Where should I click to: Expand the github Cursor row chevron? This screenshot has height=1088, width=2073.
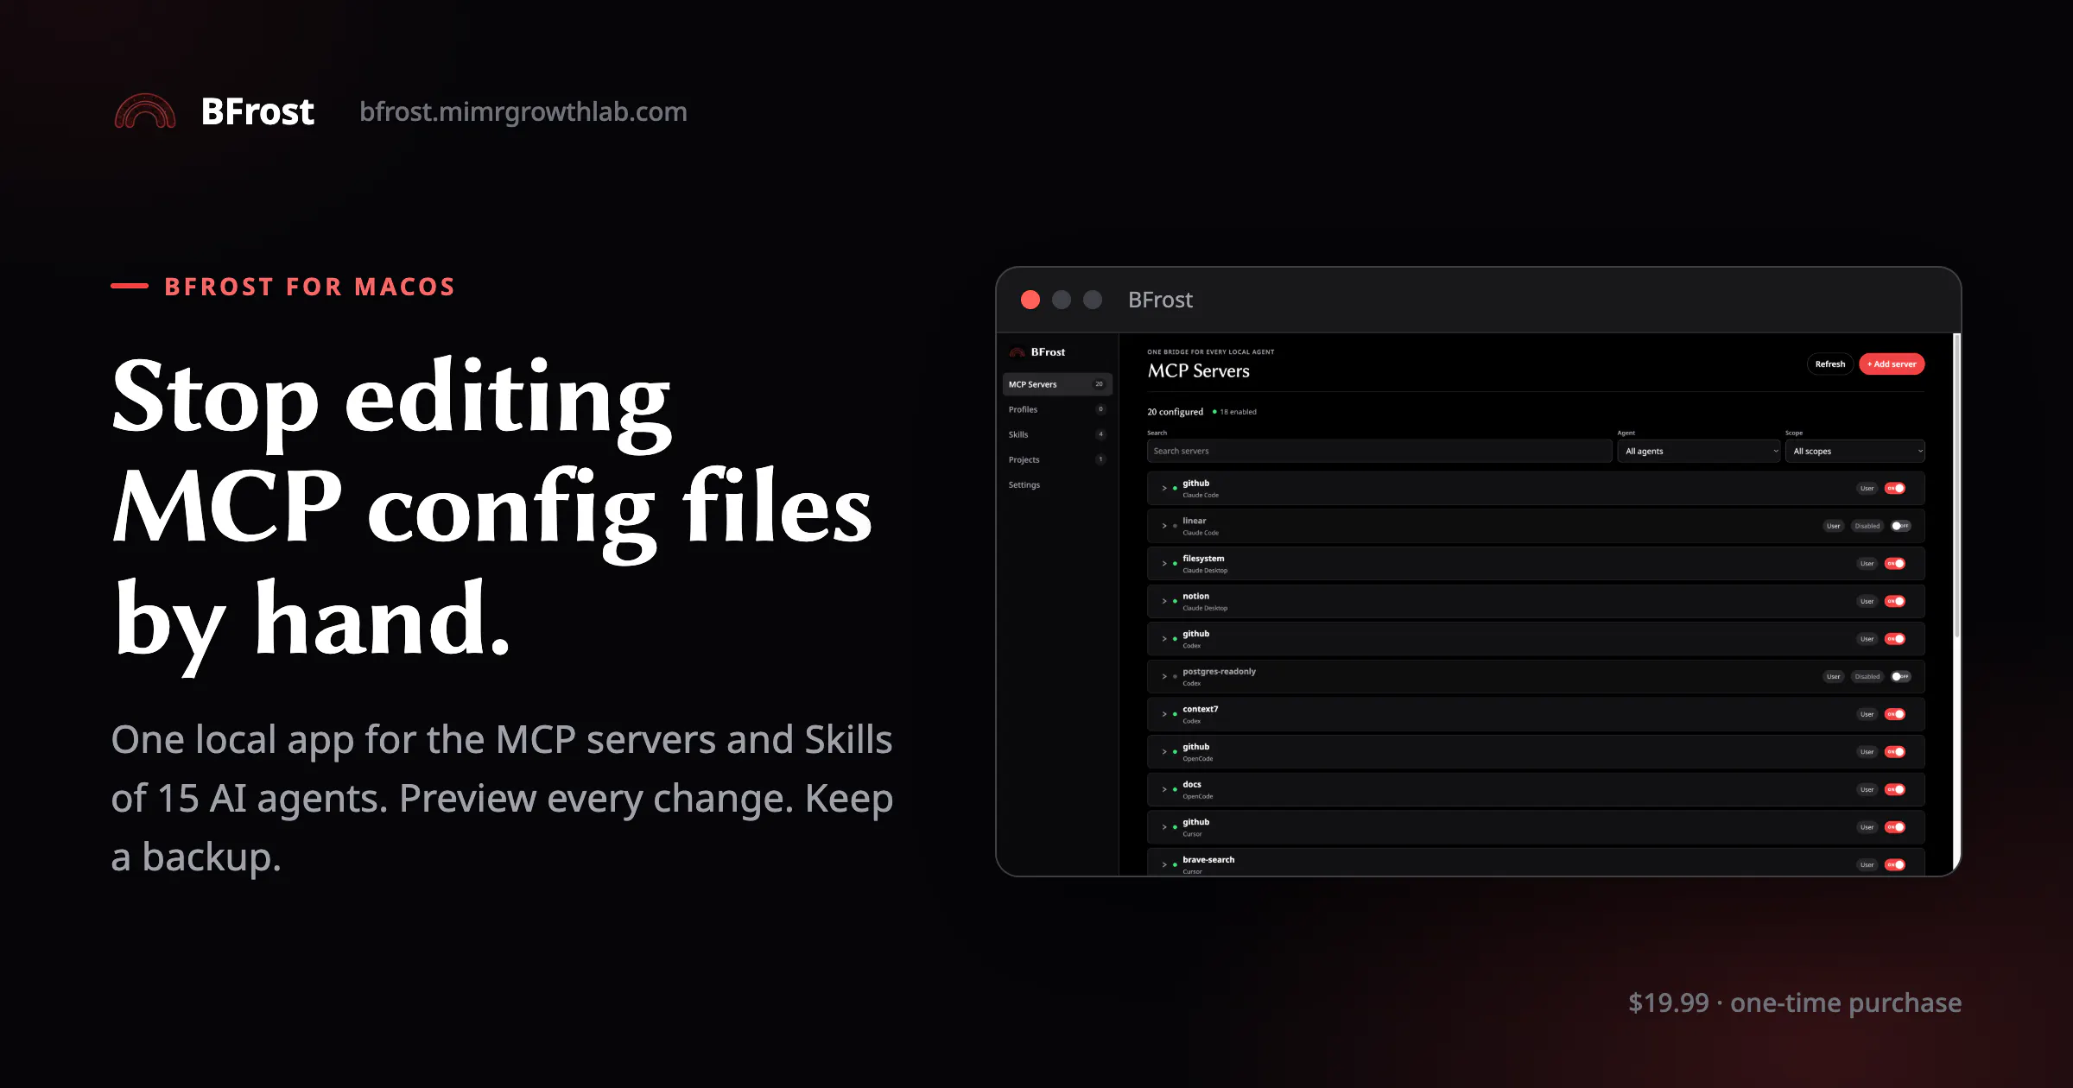click(1163, 827)
